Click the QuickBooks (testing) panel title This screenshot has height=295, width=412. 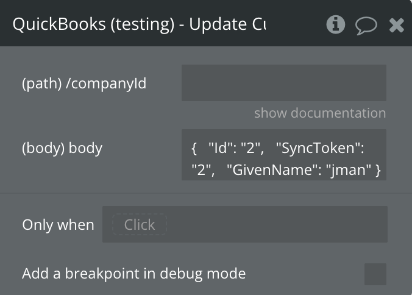click(139, 25)
